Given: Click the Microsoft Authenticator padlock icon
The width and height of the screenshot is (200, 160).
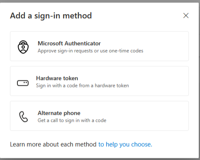Looking at the screenshot, I should (x=23, y=47).
